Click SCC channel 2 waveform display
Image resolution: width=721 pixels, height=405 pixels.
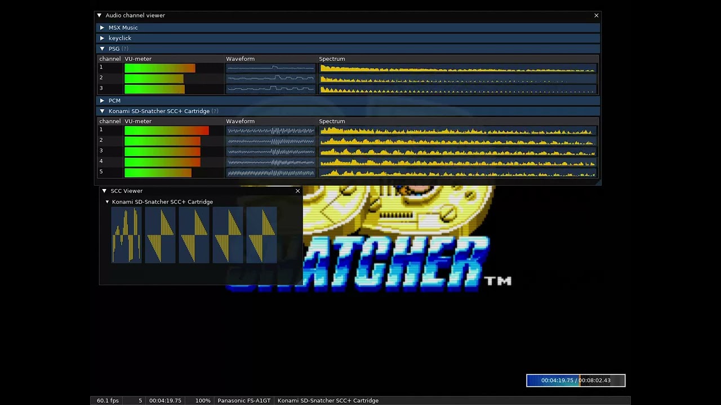pyautogui.click(x=271, y=141)
